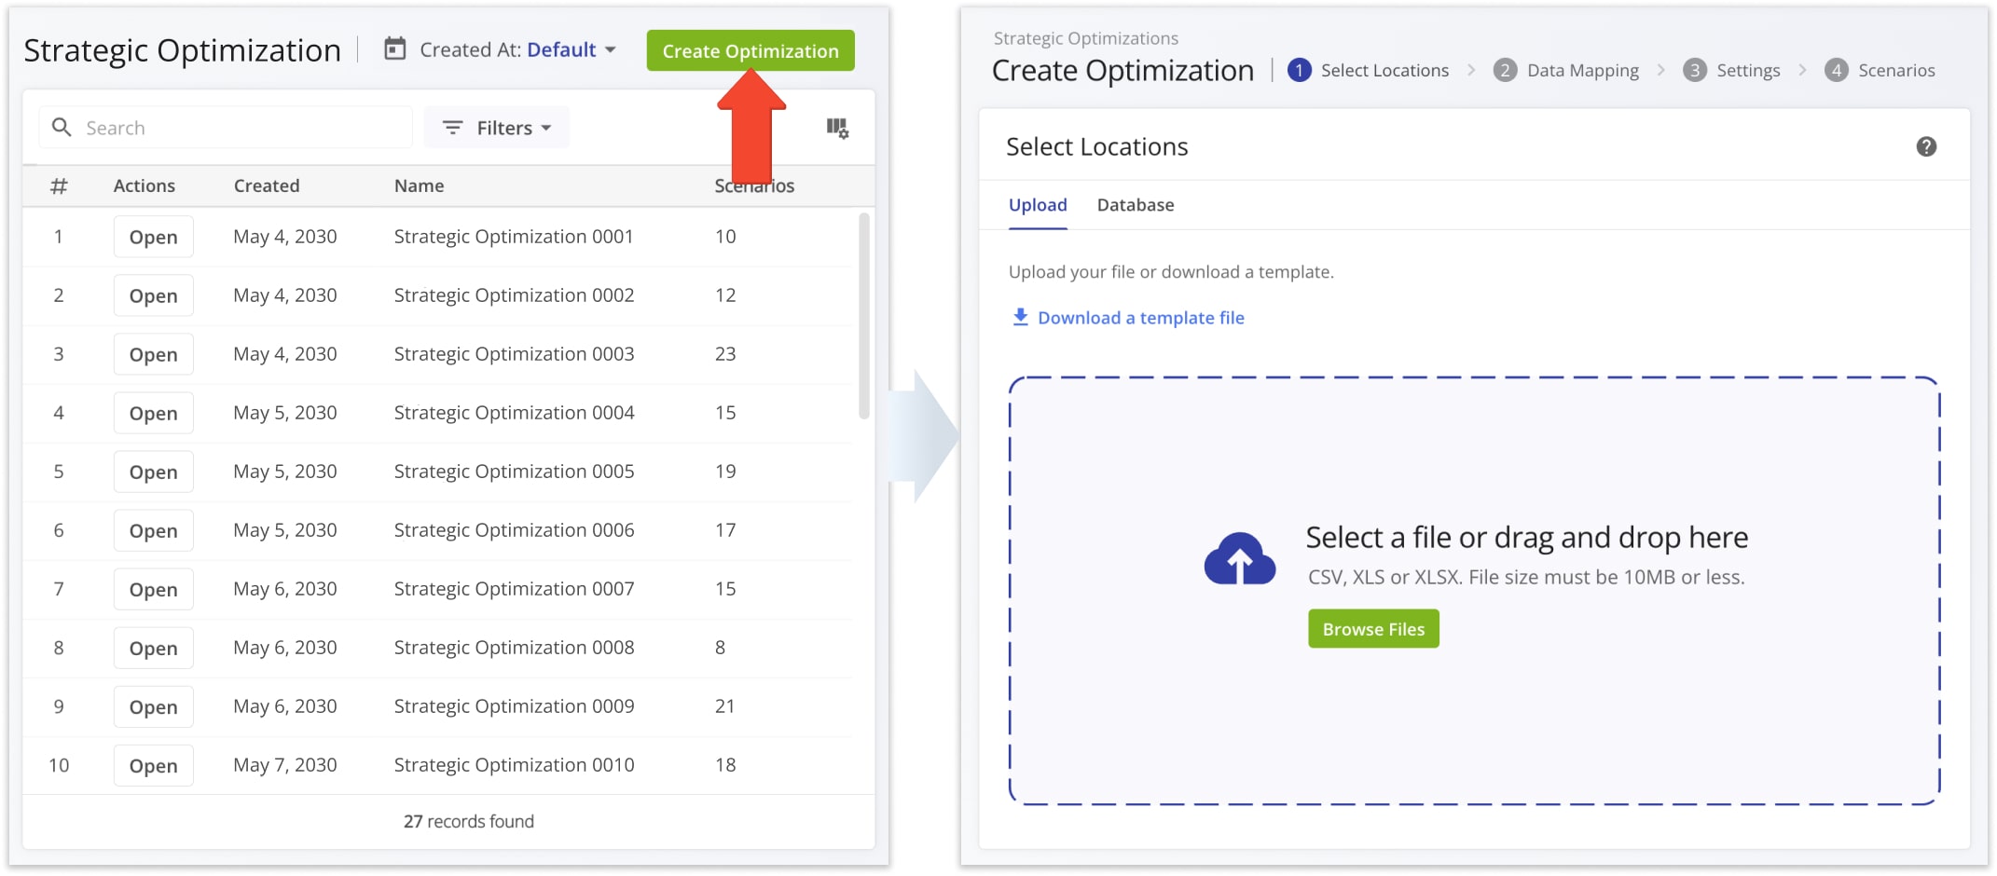Select step 1 Select Locations circle icon
This screenshot has width=1997, height=876.
(x=1301, y=70)
